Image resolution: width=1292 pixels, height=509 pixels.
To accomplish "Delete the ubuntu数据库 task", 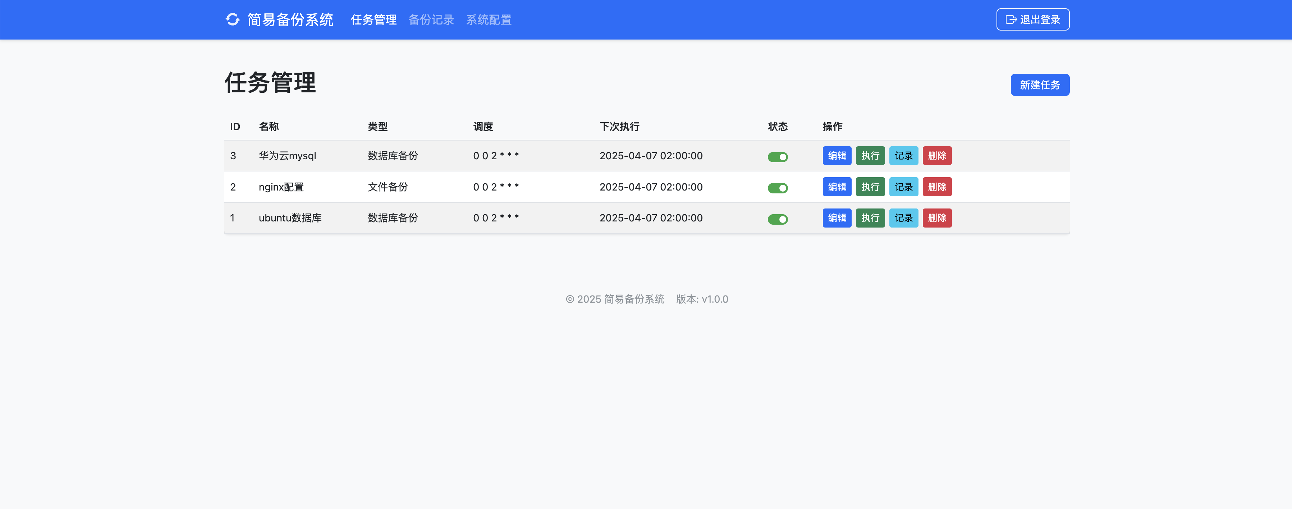I will tap(936, 217).
